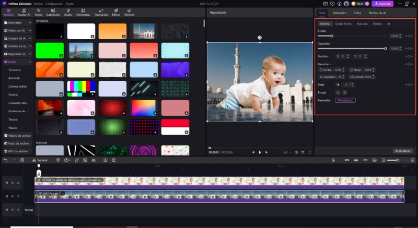The image size is (418, 228).
Task: Open the Texto tool
Action: [38, 13]
